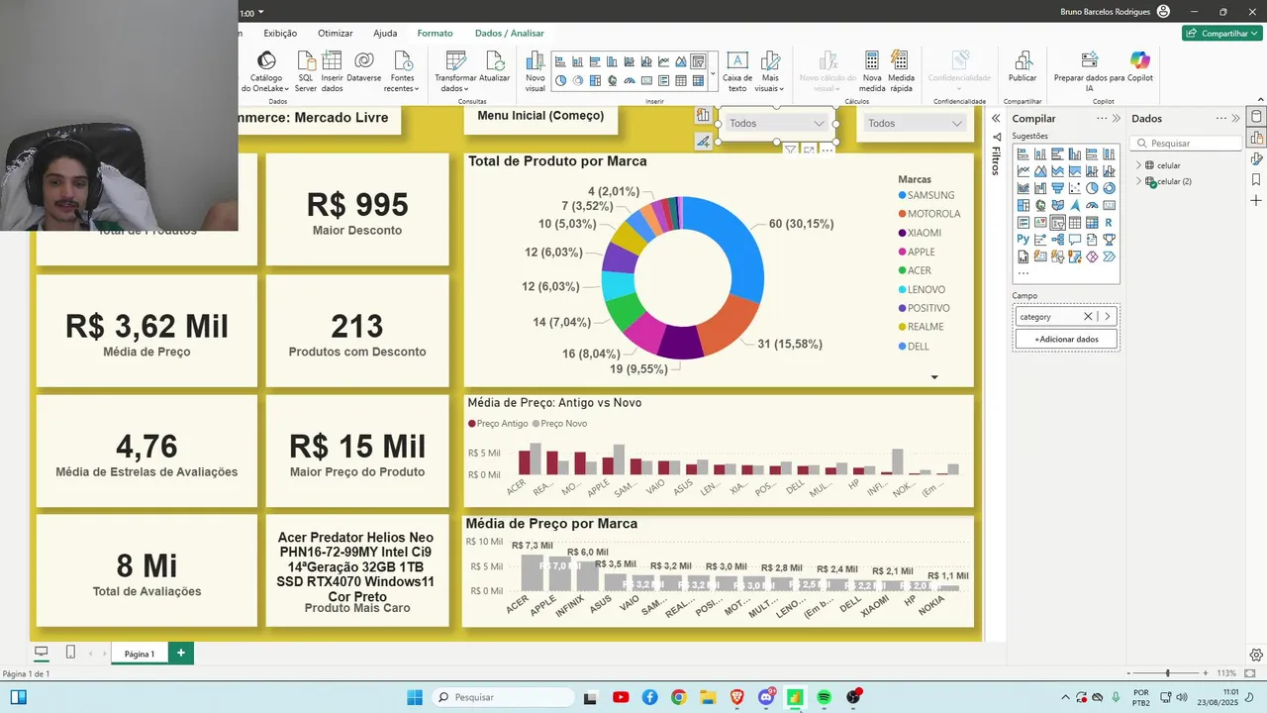
Task: Switch to desktop layout view
Action: (x=42, y=653)
